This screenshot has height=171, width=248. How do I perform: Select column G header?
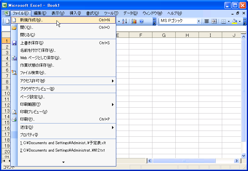pos(164,35)
